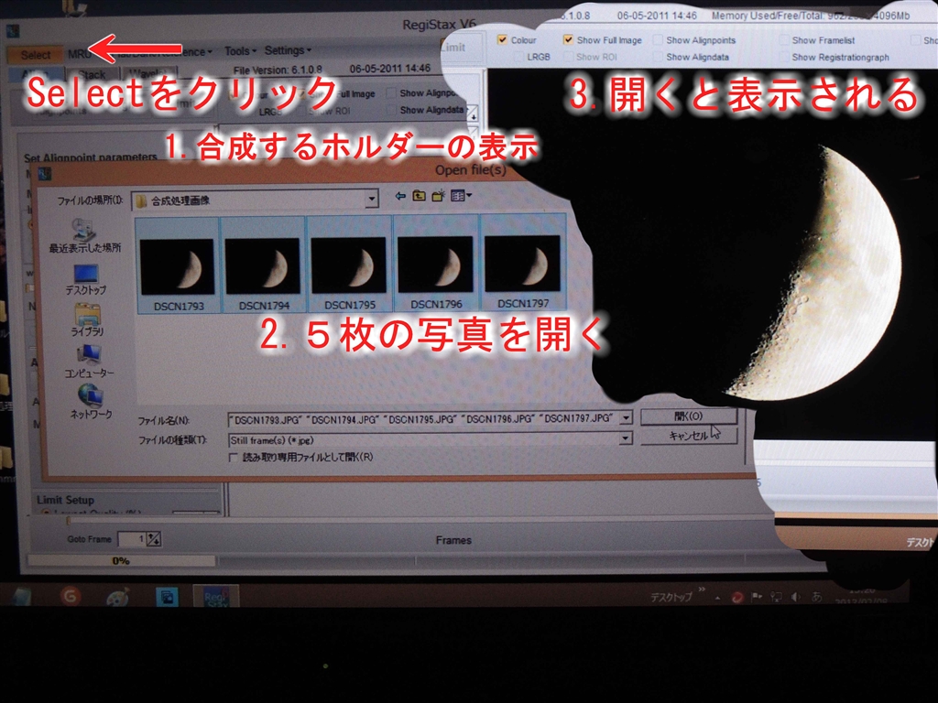Click the create new folder icon
Screen dimensions: 938x703
coord(439,196)
